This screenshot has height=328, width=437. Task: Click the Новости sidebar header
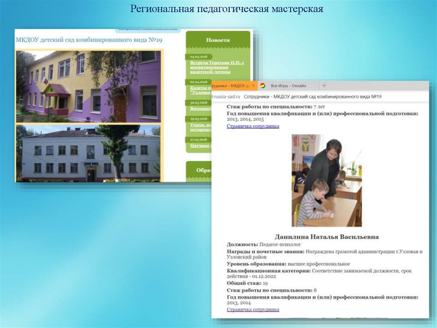pyautogui.click(x=218, y=40)
